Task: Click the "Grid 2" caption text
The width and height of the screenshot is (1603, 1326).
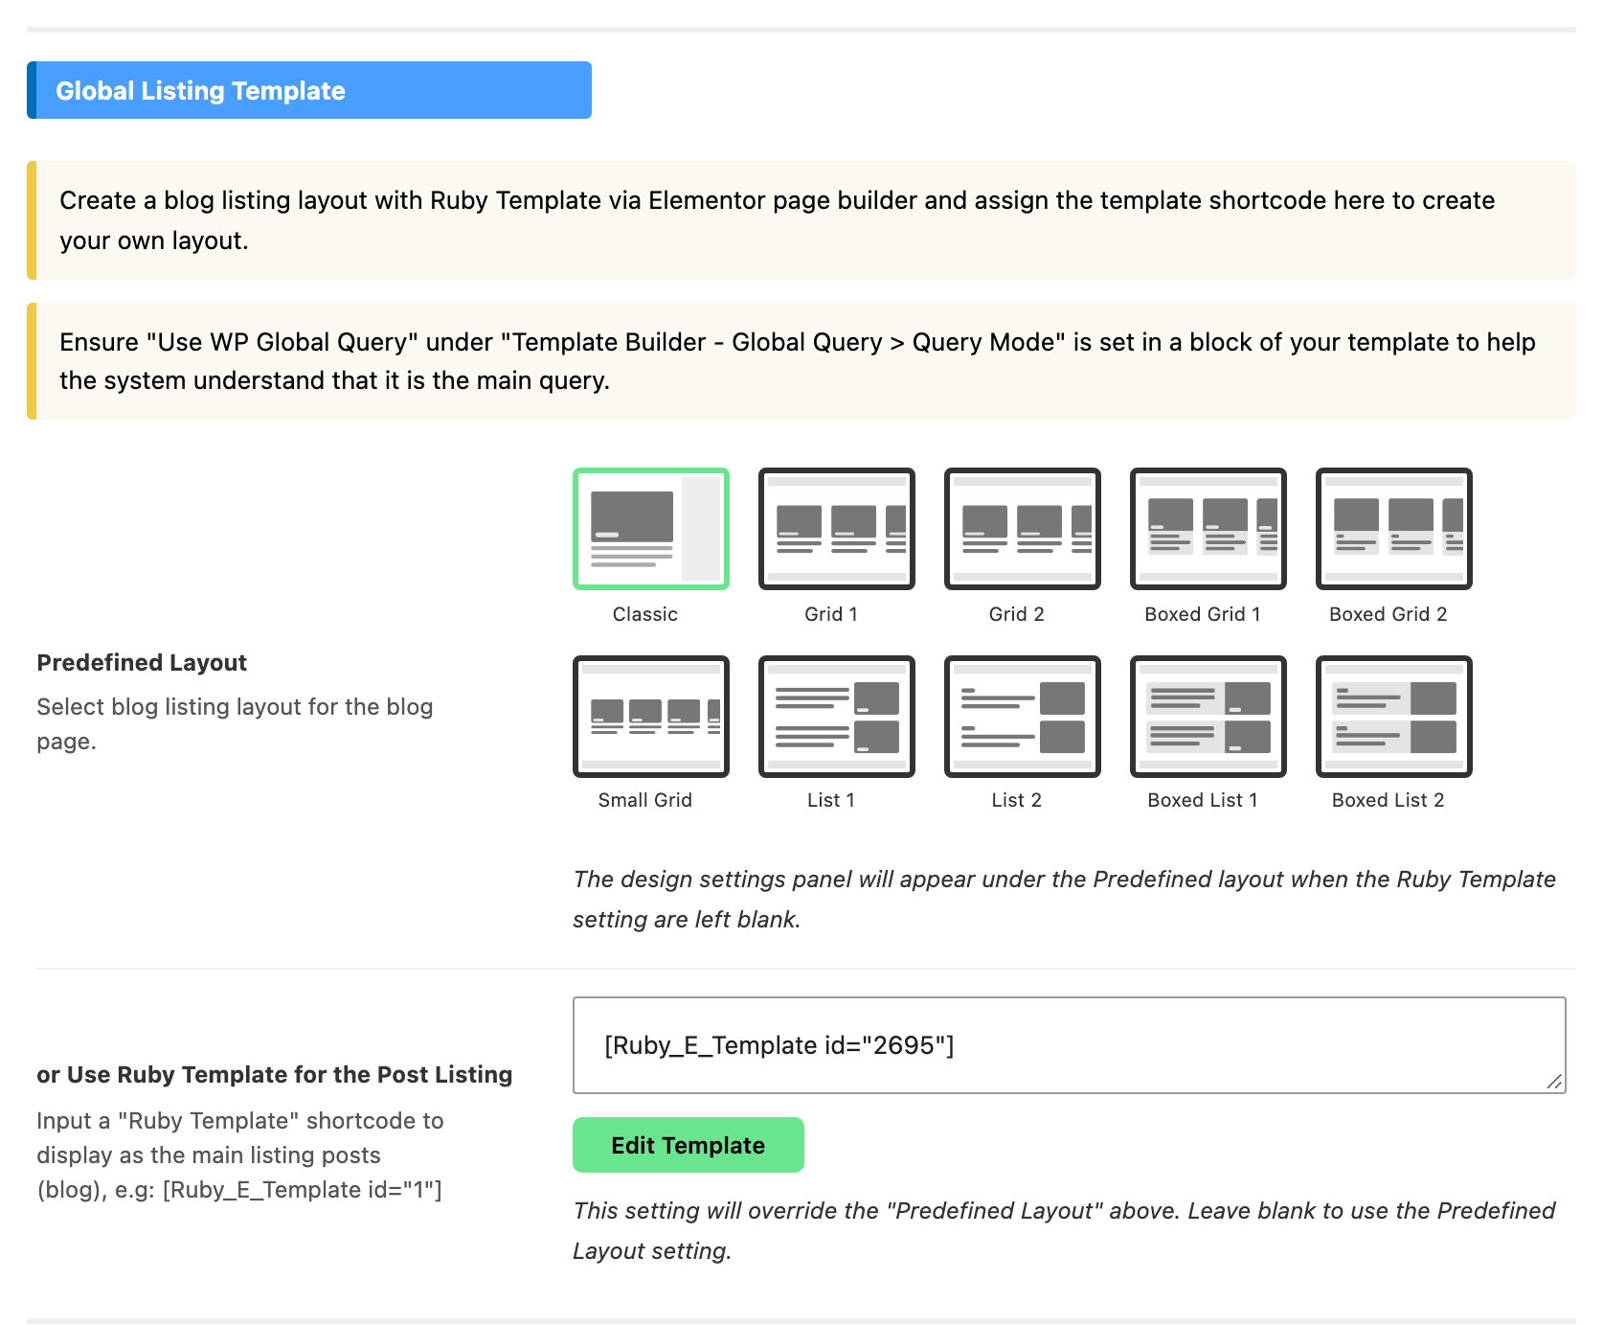Action: [1017, 614]
